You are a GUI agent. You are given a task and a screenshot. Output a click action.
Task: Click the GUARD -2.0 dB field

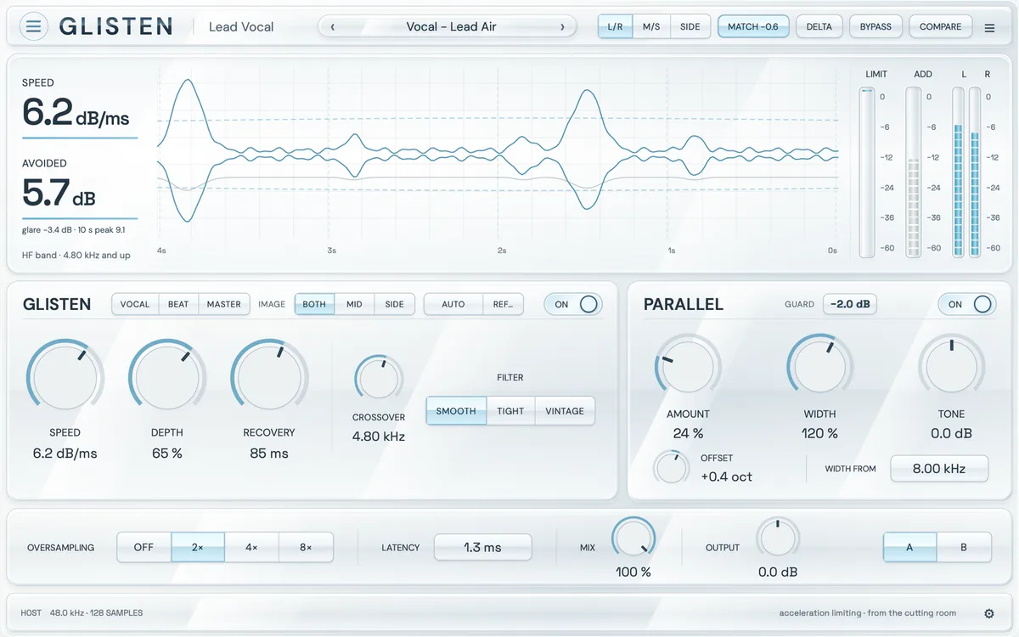coord(850,304)
